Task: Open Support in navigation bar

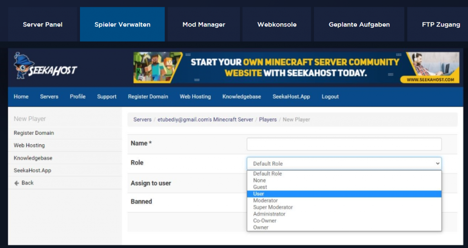Action: [107, 97]
